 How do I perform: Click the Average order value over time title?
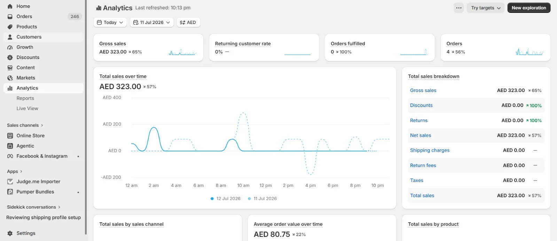point(288,224)
